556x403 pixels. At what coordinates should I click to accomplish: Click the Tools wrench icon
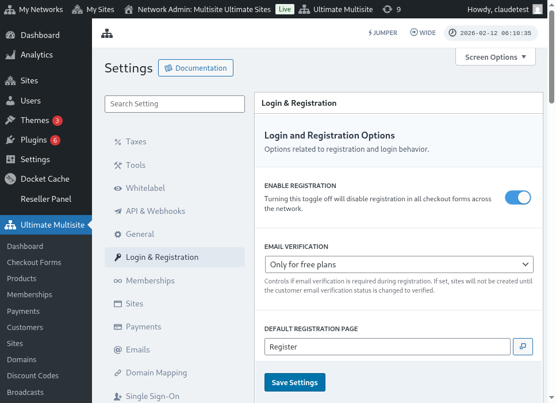pos(118,166)
